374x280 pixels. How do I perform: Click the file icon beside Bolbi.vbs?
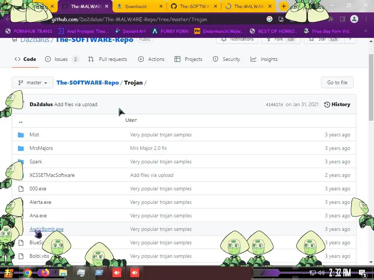[x=21, y=256]
